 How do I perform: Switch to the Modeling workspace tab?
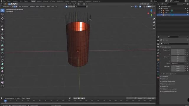pyautogui.click(x=39, y=1)
